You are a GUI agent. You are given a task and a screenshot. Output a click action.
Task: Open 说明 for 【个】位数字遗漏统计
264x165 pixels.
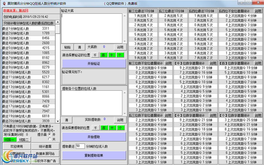coord(258,115)
